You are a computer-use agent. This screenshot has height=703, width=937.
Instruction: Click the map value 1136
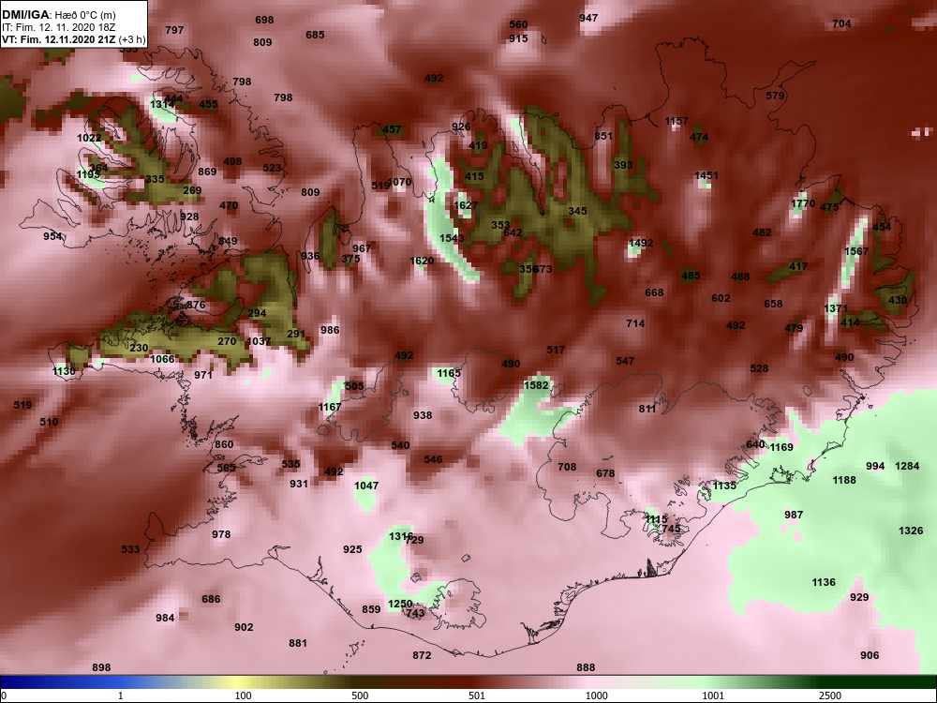pos(824,582)
